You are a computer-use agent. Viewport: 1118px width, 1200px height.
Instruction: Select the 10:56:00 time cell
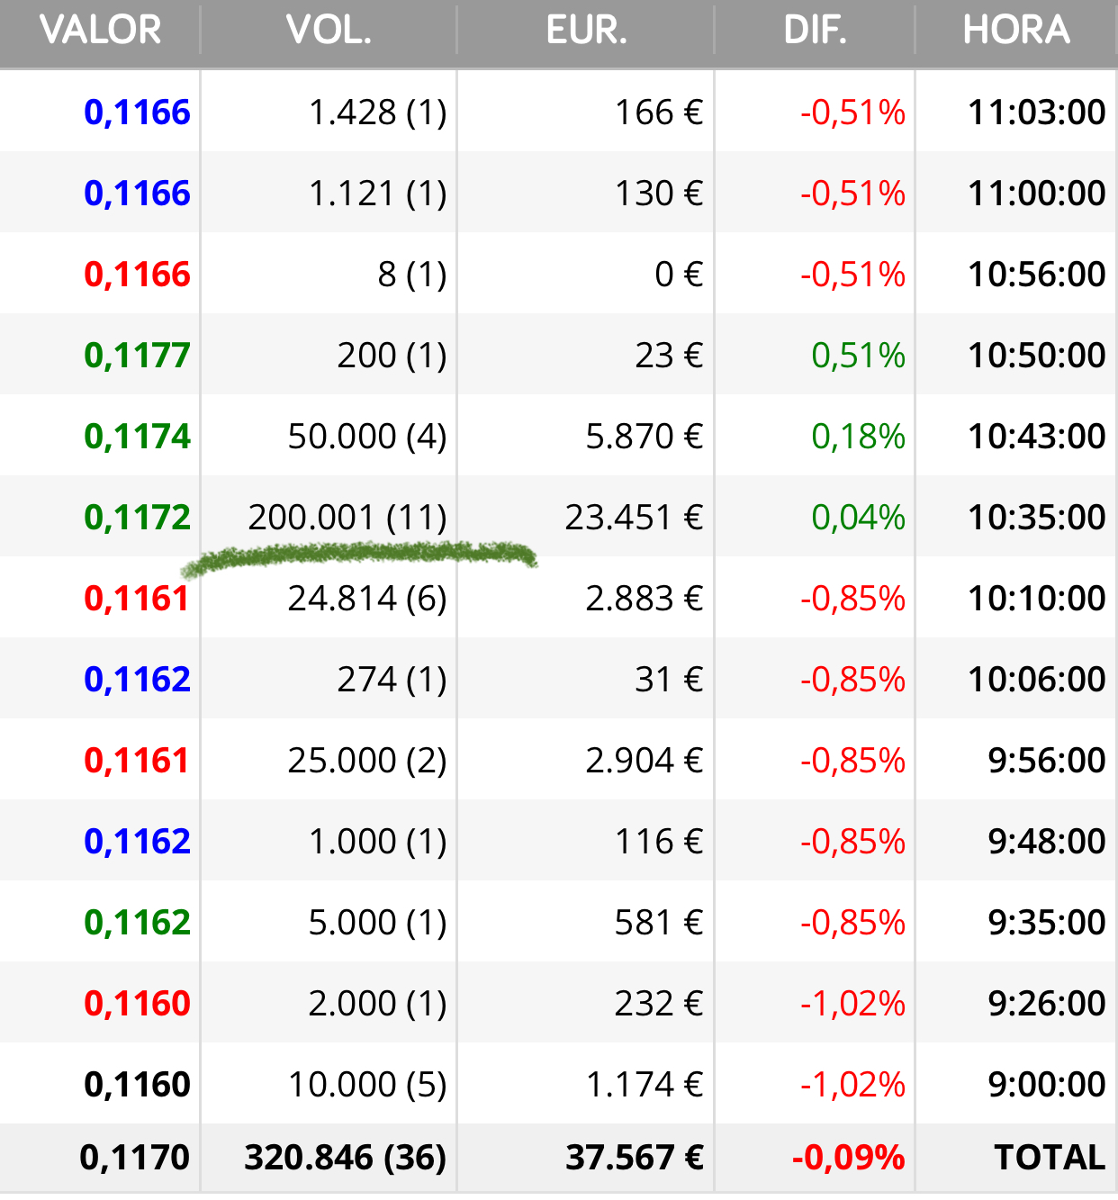coord(1036,275)
